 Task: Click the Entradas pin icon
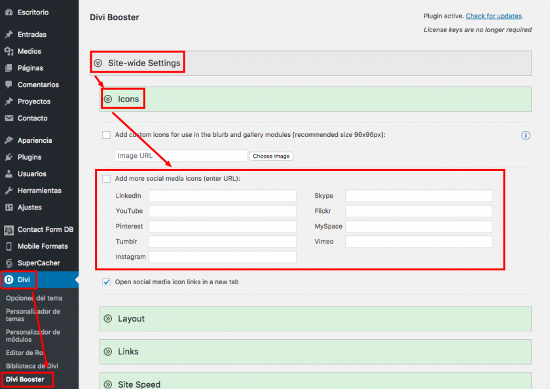coord(9,34)
